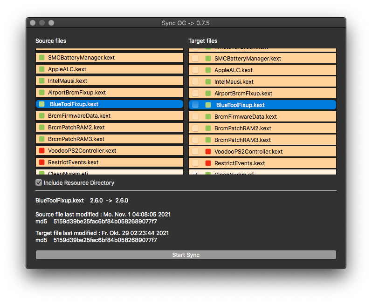
Task: Check the target RestrictEvents.kext checkbox
Action: pos(195,163)
